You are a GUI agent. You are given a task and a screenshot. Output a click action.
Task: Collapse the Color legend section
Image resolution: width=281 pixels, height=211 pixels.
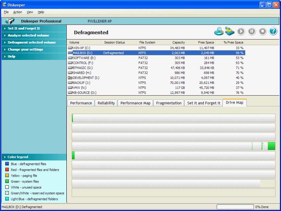pyautogui.click(x=34, y=157)
